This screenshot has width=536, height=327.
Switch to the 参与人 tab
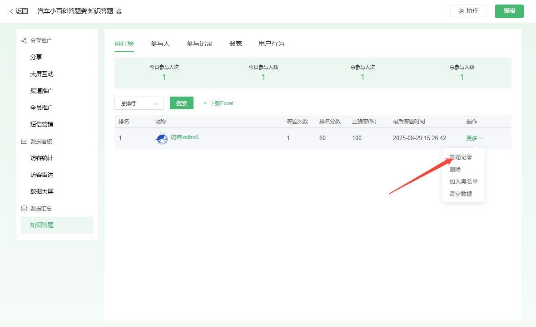click(x=160, y=44)
